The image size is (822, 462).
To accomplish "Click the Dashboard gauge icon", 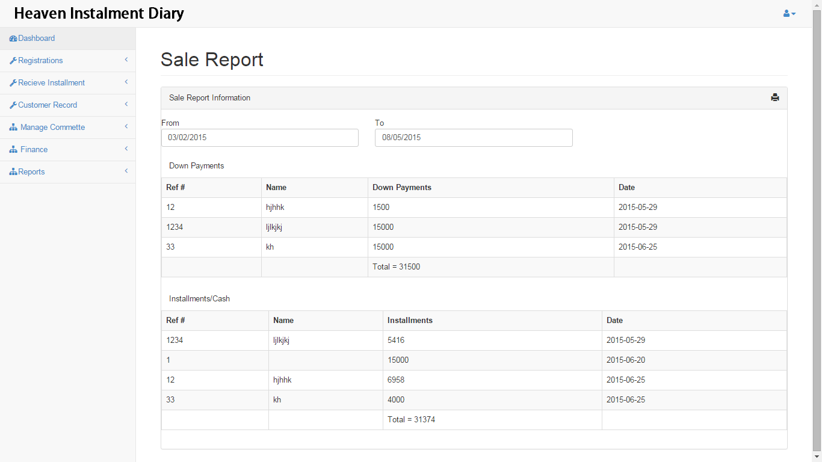I will 13,38.
